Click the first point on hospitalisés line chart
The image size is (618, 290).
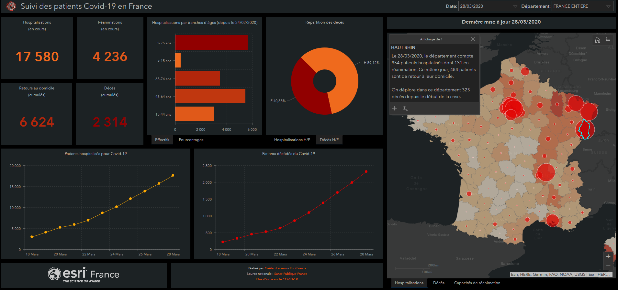[x=32, y=237]
